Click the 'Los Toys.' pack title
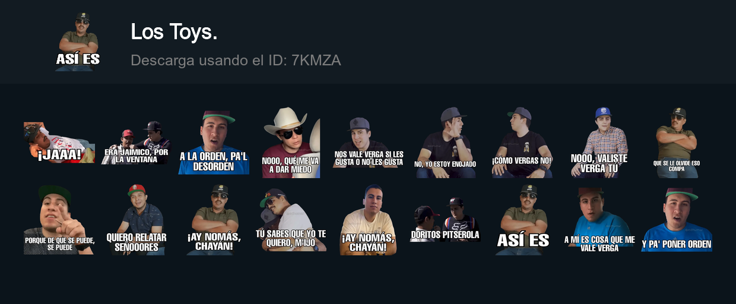 (x=174, y=32)
